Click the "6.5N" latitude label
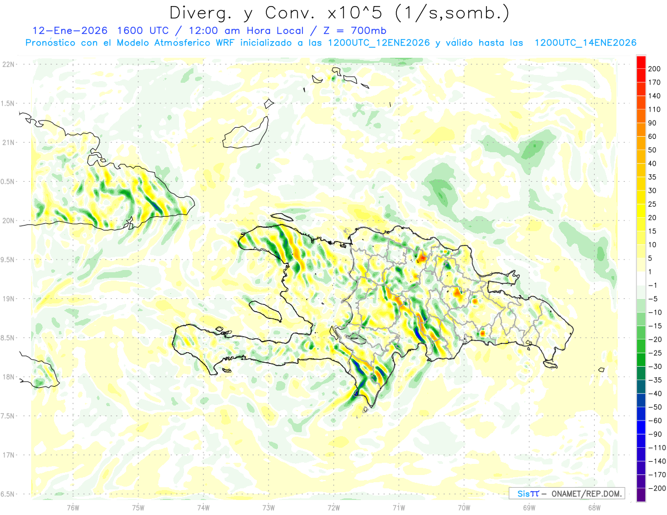This screenshot has width=667, height=515. coord(7,494)
